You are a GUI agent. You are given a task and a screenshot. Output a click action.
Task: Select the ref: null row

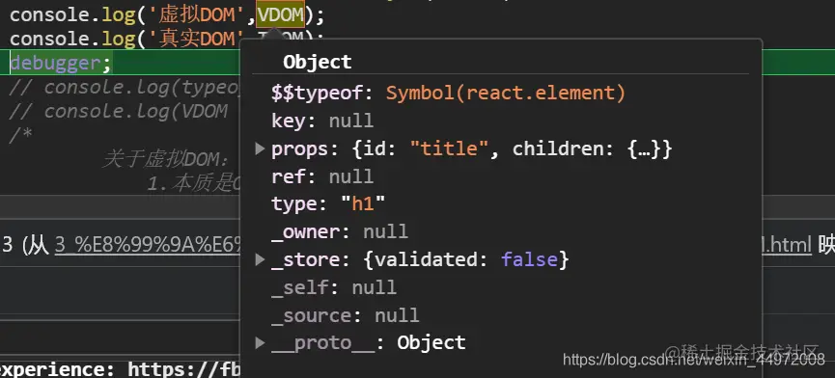(x=322, y=176)
